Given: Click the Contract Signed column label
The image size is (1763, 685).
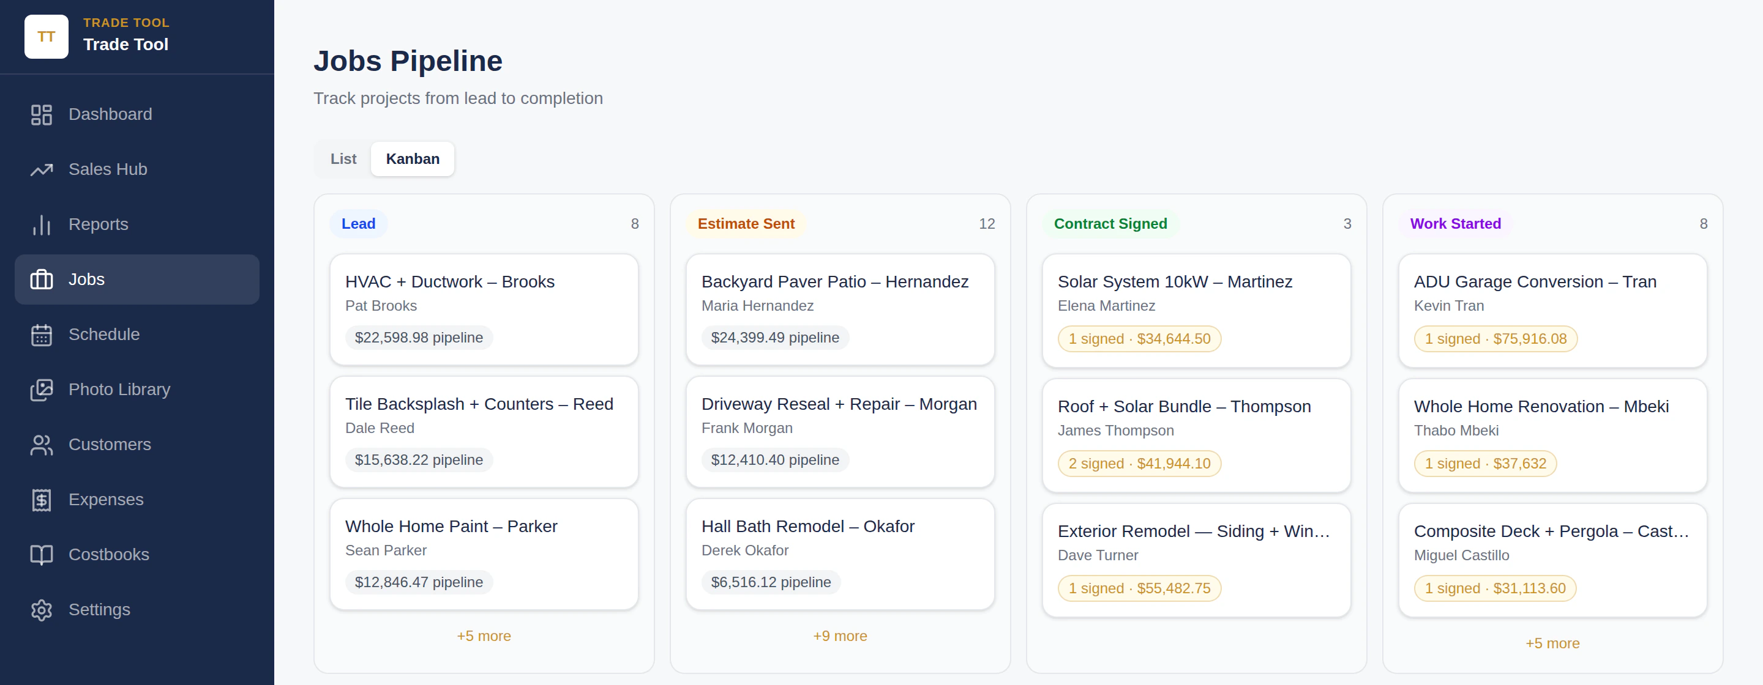Looking at the screenshot, I should tap(1110, 224).
